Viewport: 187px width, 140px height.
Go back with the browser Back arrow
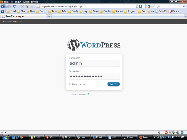3,6
